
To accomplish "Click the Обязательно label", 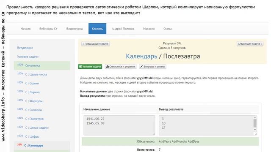I will click(146, 141).
